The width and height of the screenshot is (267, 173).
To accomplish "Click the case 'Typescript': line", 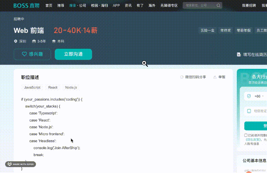I will [44, 113].
